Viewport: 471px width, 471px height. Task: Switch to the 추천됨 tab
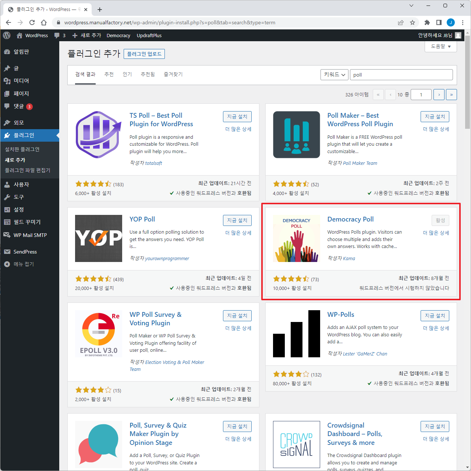[x=148, y=74]
